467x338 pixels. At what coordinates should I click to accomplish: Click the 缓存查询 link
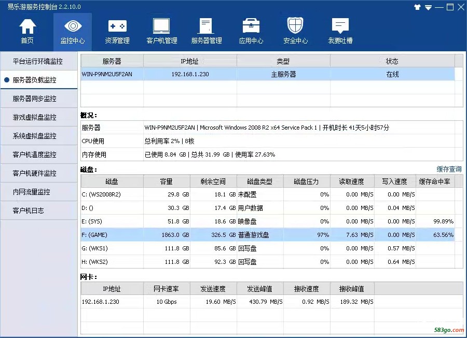[449, 170]
